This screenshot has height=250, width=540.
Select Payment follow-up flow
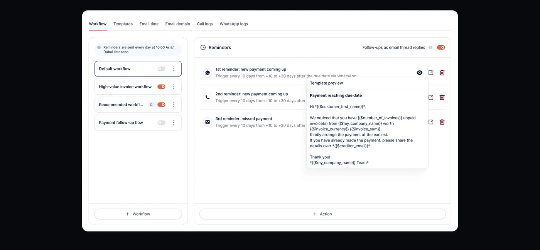coord(138,123)
